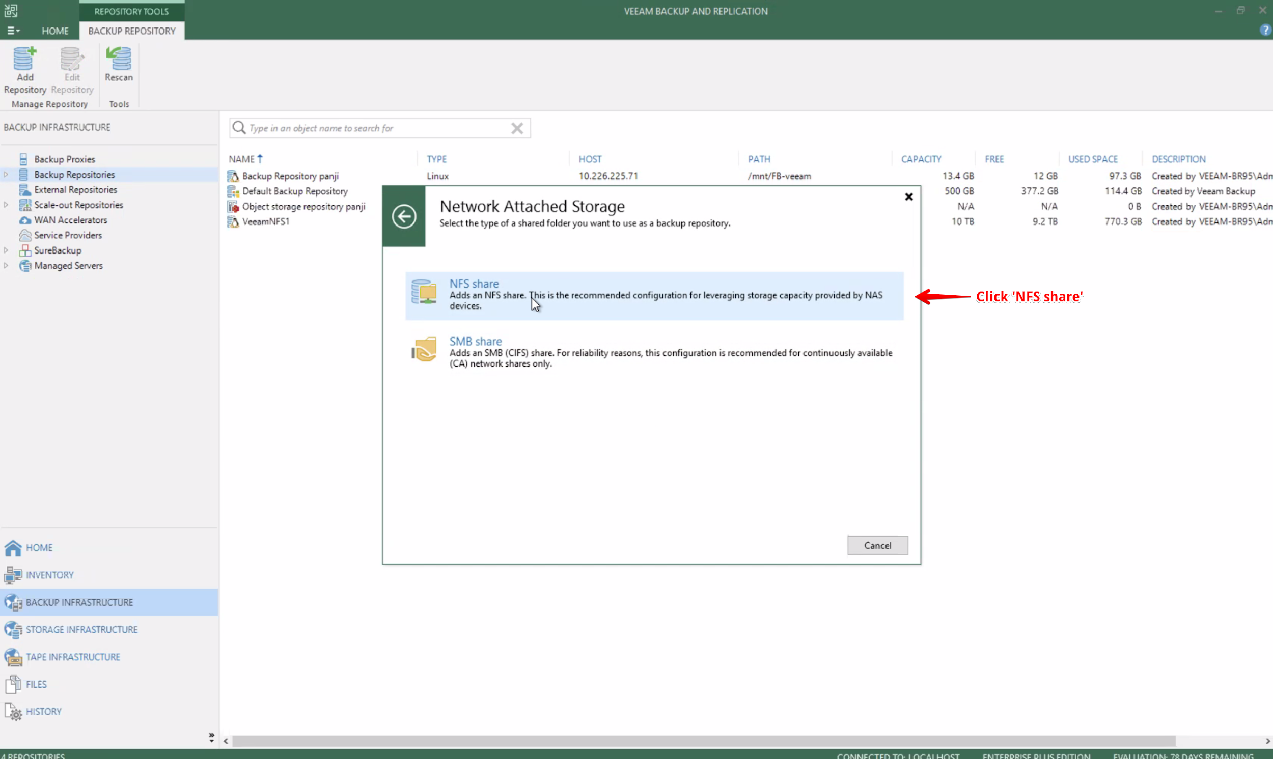Screen dimensions: 1273x759
Task: Click the Edit Repository ribbon icon
Action: (x=72, y=59)
